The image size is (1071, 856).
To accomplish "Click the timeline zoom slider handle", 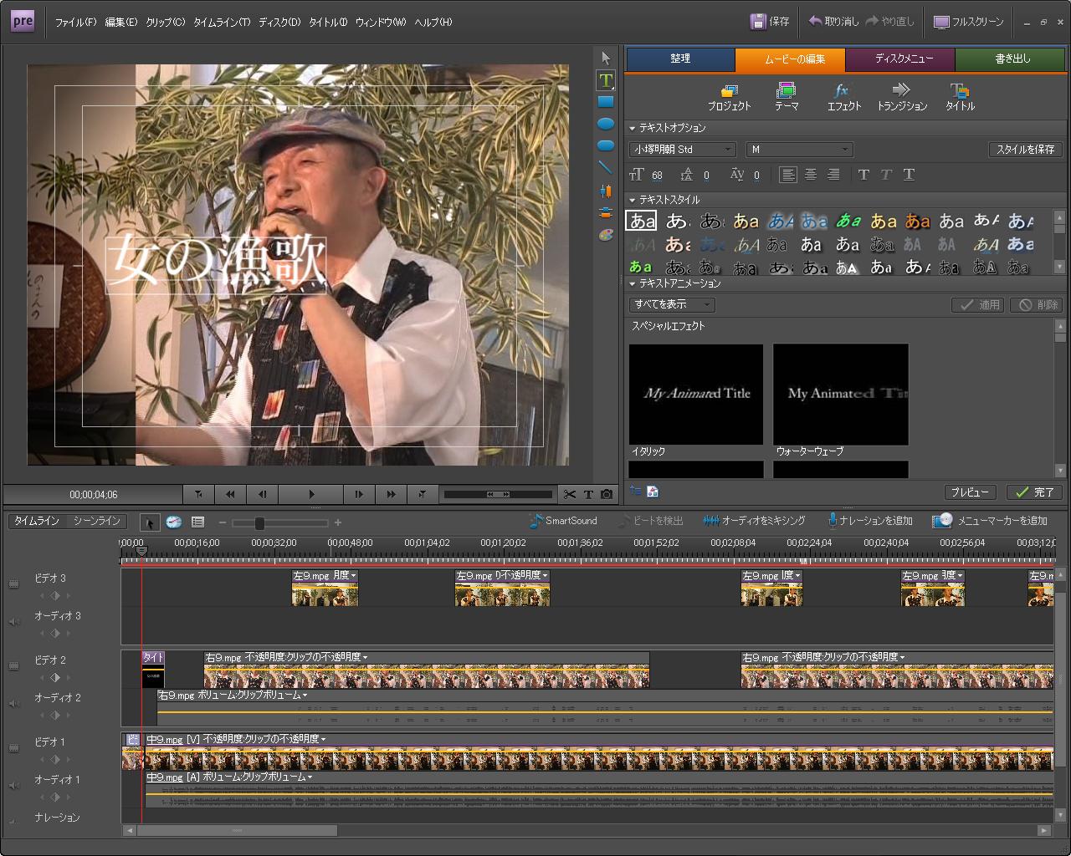I will pyautogui.click(x=259, y=523).
